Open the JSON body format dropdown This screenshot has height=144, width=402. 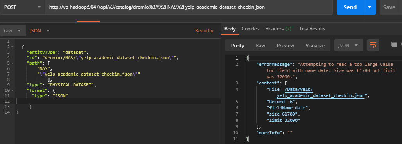coord(40,31)
